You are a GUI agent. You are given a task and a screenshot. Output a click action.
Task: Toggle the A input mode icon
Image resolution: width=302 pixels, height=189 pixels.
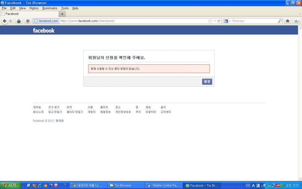click(253, 186)
